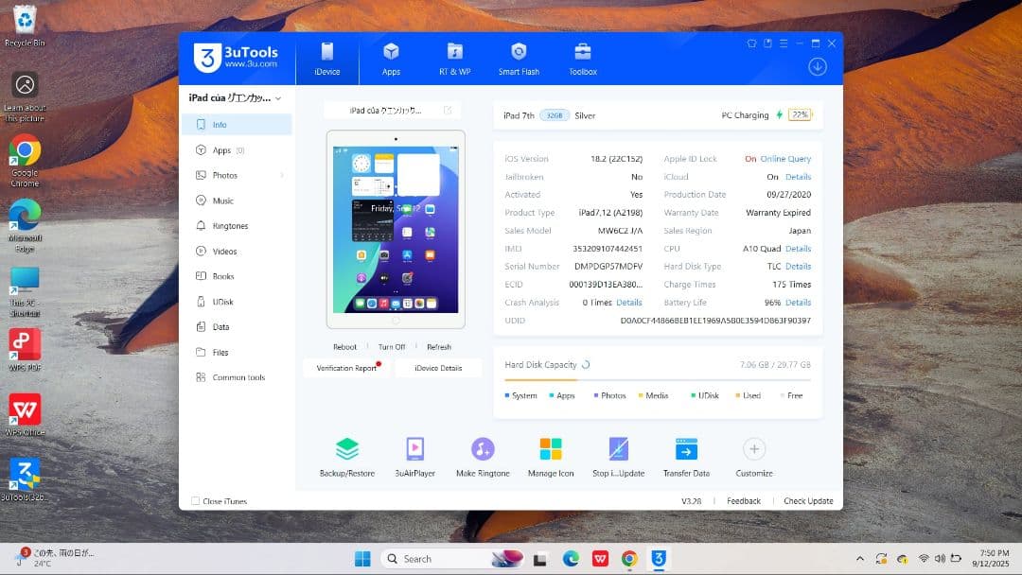Toggle the Media segment in capacity legend
The image size is (1022, 575).
point(653,395)
